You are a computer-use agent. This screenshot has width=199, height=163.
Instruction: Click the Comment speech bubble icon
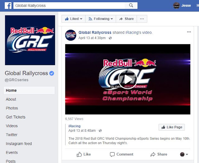[112, 154]
